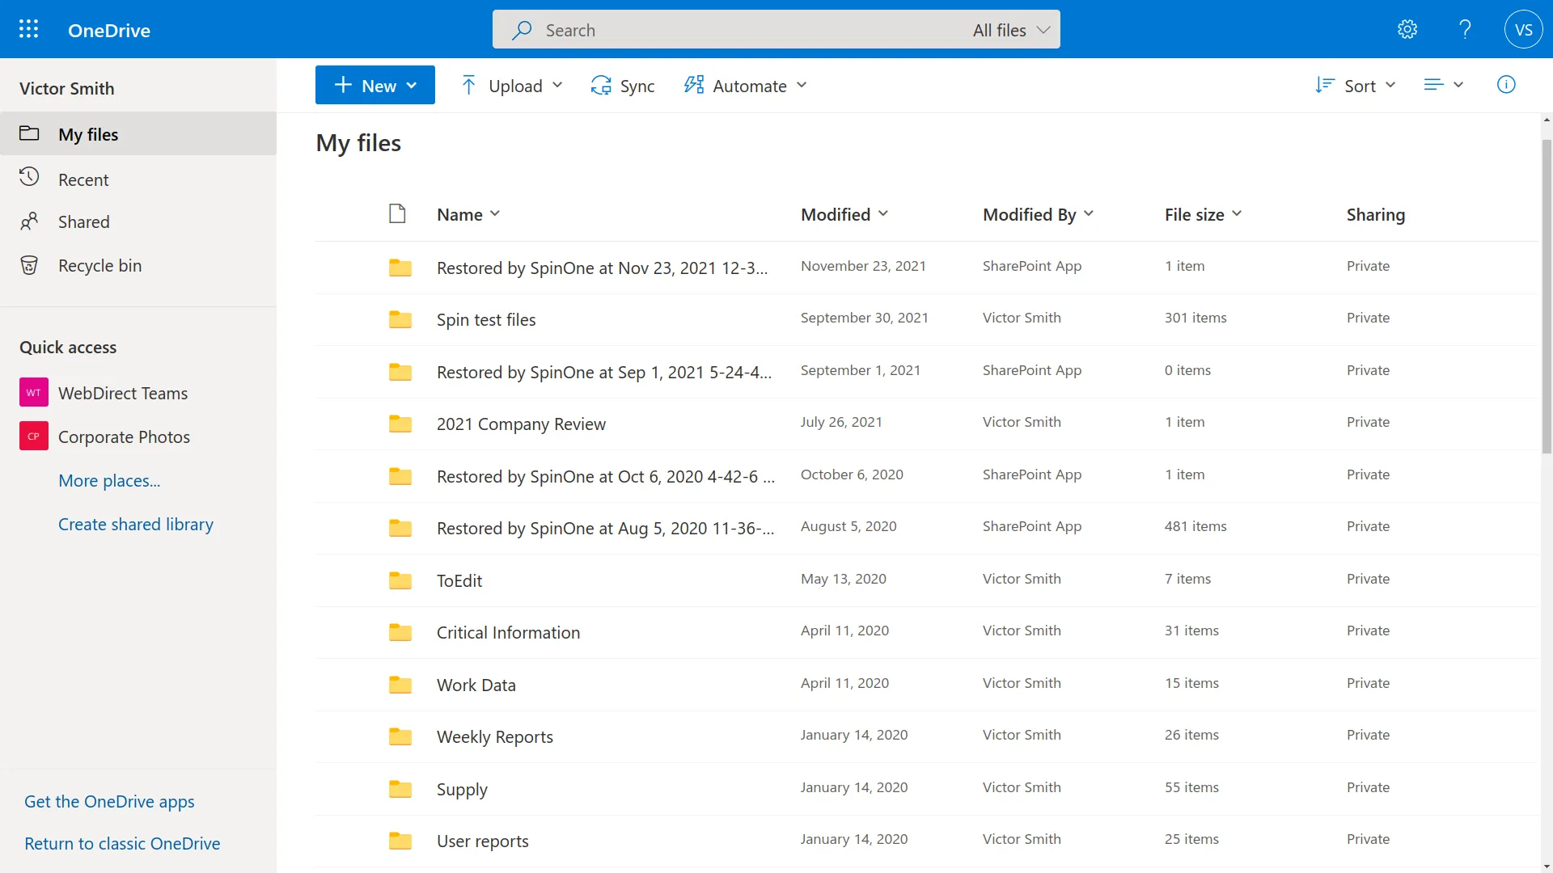Open Create shared library link
The width and height of the screenshot is (1553, 873).
(135, 524)
